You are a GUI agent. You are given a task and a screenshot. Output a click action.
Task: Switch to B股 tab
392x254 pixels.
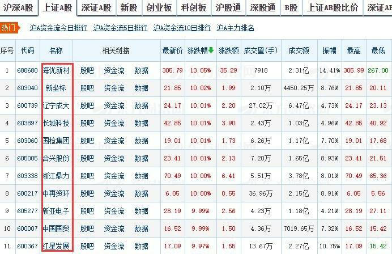tap(291, 7)
